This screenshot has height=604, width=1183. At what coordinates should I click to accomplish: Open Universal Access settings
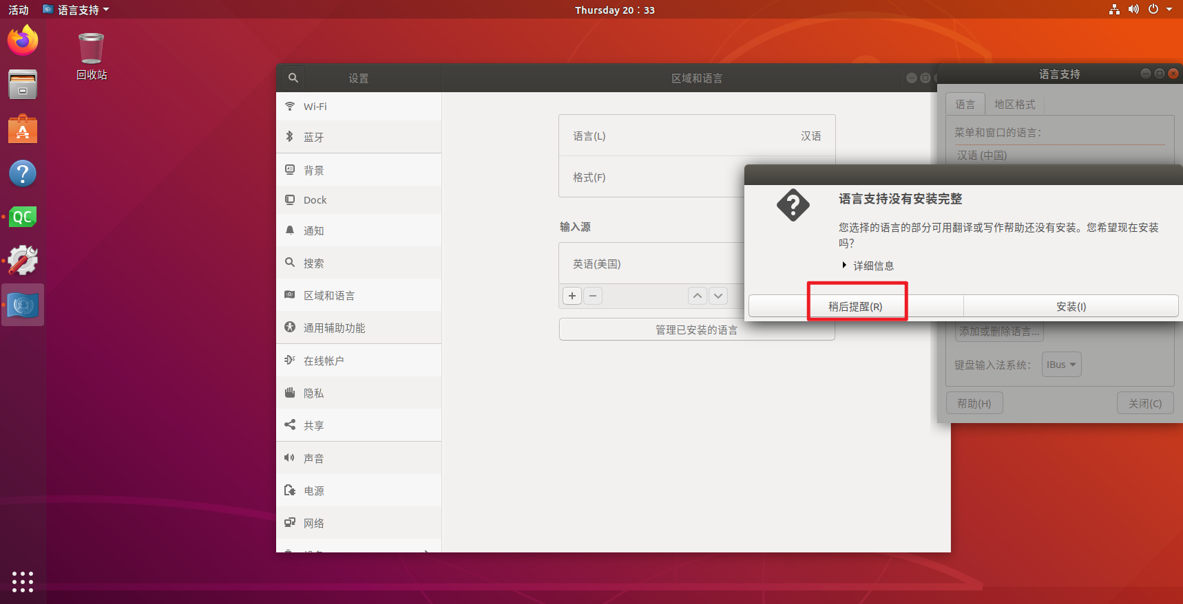pos(359,327)
